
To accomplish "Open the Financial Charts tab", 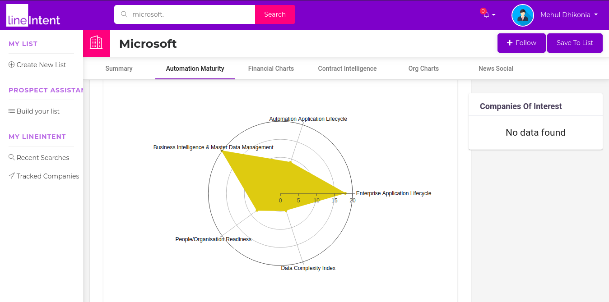I will (271, 69).
